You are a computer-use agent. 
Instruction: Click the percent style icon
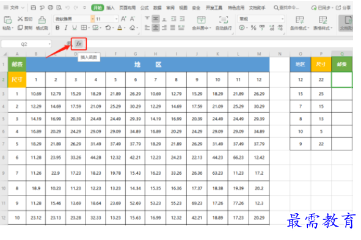253,28
